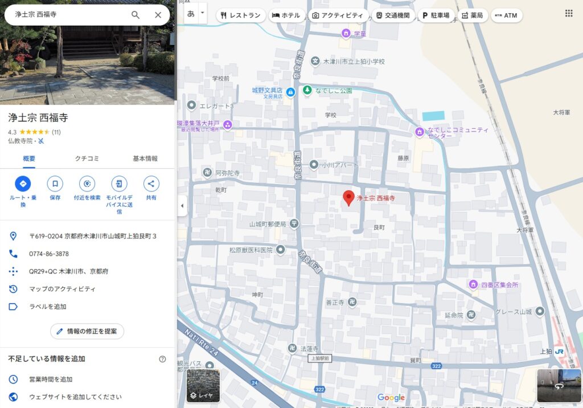
Task: Click the 城野文具店 shop icon
Action: pos(290,92)
